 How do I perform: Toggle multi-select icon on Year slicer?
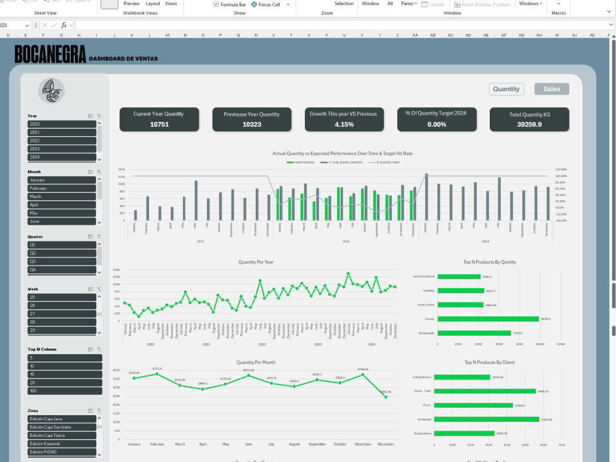pyautogui.click(x=91, y=116)
